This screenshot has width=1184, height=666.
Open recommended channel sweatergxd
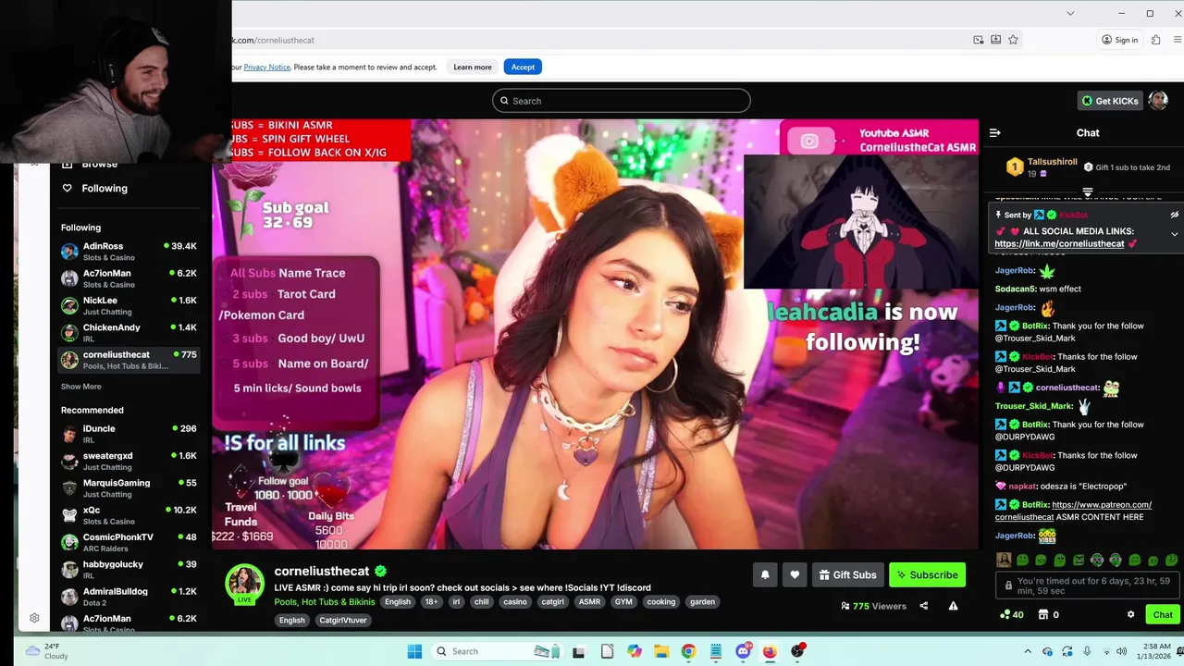(x=129, y=461)
